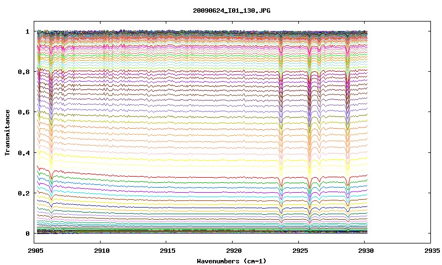Click the x-axis tick label 2925
This screenshot has height=265, width=442.
299,251
